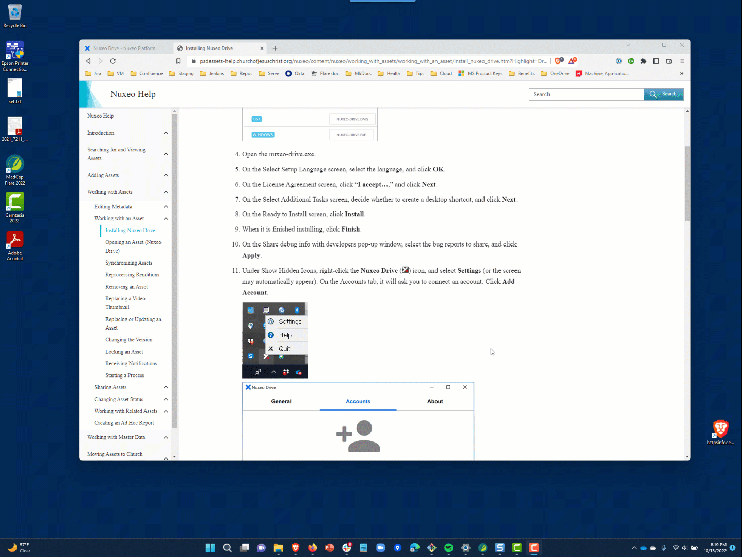Image resolution: width=742 pixels, height=557 pixels.
Task: Click the tray context menu screenshot image
Action: pyautogui.click(x=275, y=340)
